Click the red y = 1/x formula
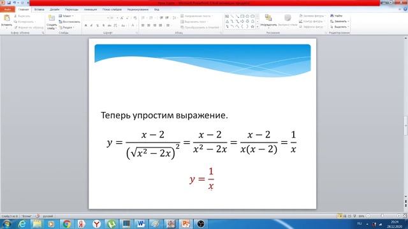This screenshot has height=229, width=408. point(201,179)
